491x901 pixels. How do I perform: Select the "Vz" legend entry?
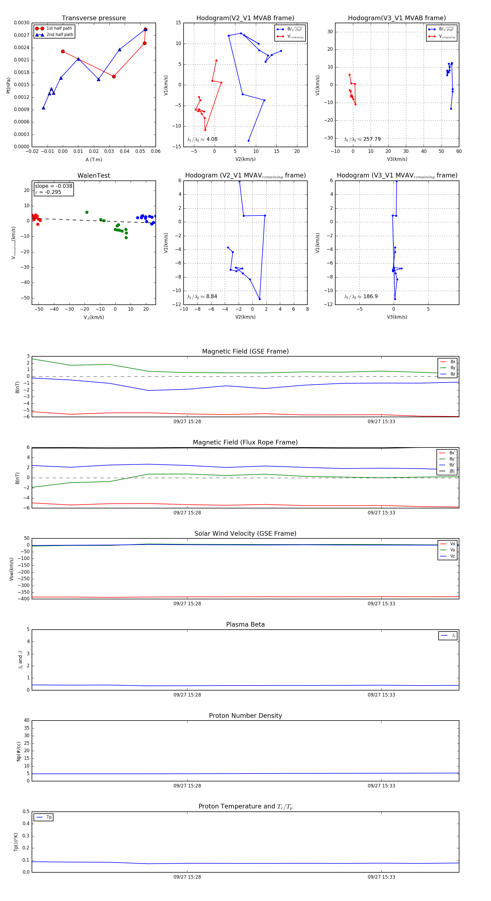(x=448, y=556)
